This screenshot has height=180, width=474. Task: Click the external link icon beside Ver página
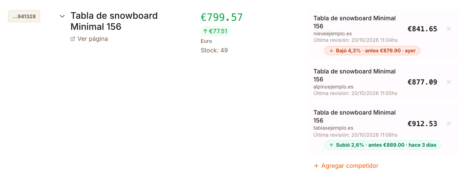(73, 39)
